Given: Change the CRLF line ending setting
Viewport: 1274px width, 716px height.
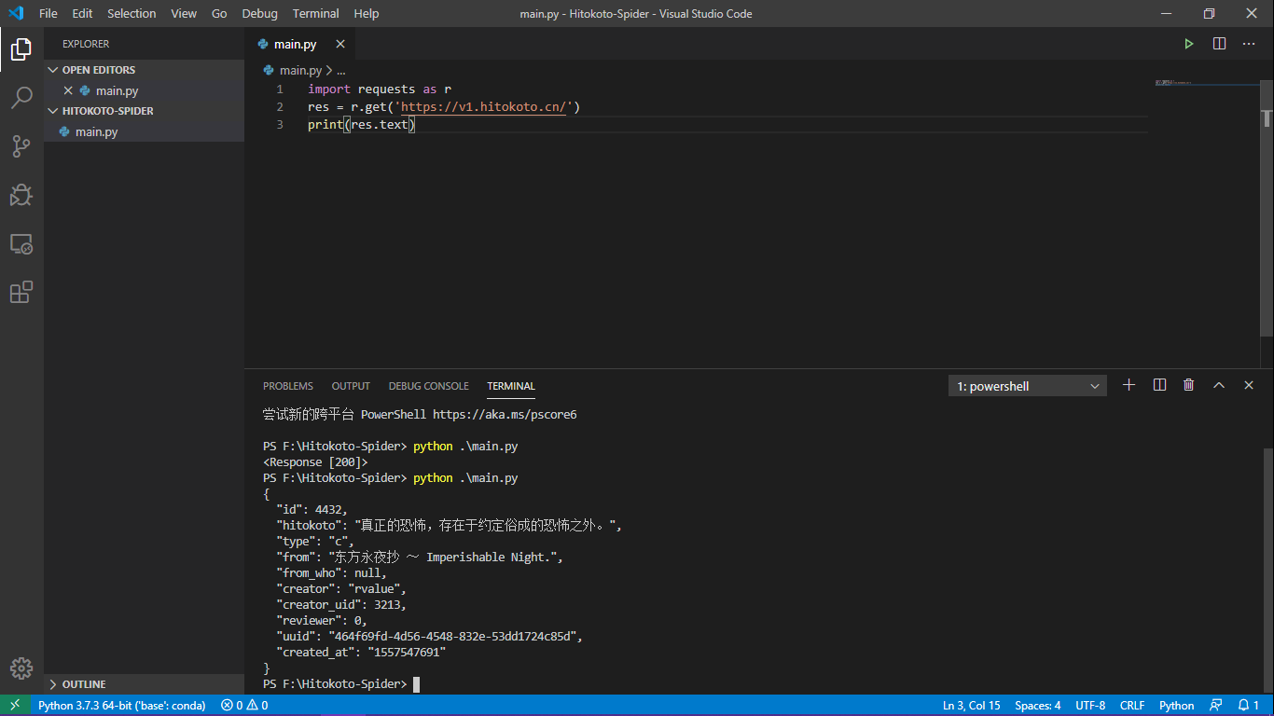Looking at the screenshot, I should (x=1131, y=706).
